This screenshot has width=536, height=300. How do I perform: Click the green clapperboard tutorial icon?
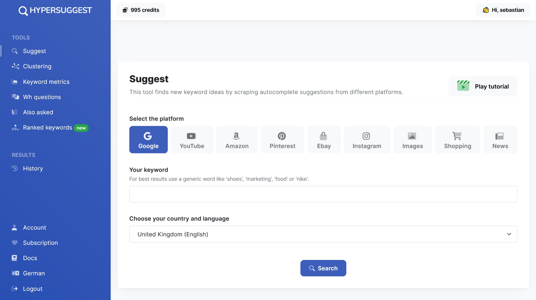463,86
